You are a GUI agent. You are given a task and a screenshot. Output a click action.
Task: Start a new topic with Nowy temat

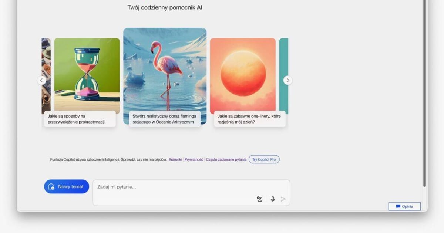67,186
